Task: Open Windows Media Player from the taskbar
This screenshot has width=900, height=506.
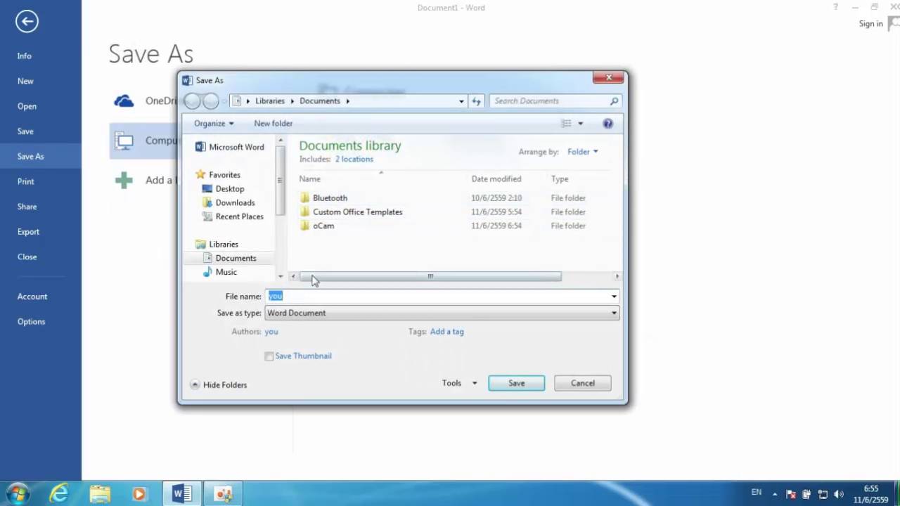Action: 139,494
